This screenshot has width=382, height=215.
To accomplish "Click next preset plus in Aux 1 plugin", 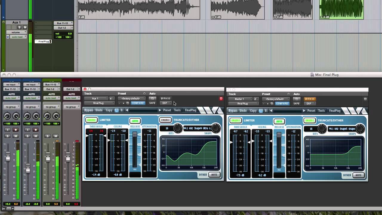I will click(124, 103).
